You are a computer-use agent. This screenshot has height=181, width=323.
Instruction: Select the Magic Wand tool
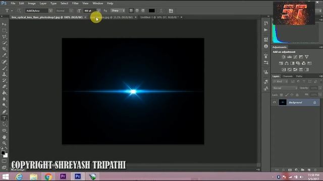(x=4, y=43)
